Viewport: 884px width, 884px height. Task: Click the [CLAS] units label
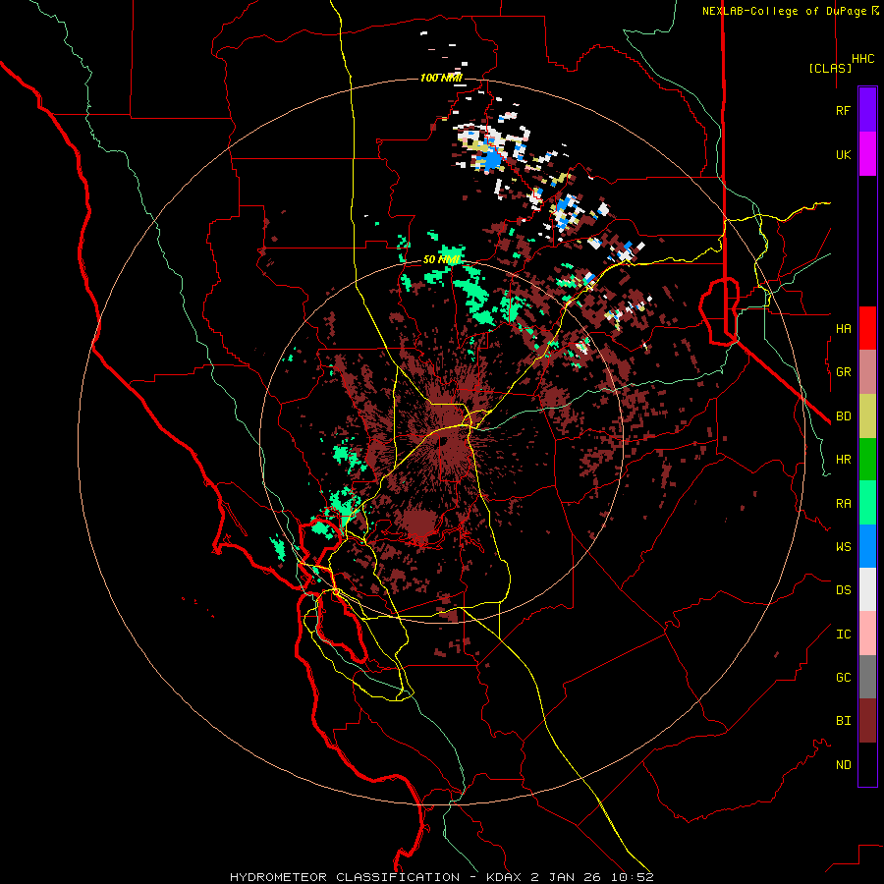pos(830,68)
